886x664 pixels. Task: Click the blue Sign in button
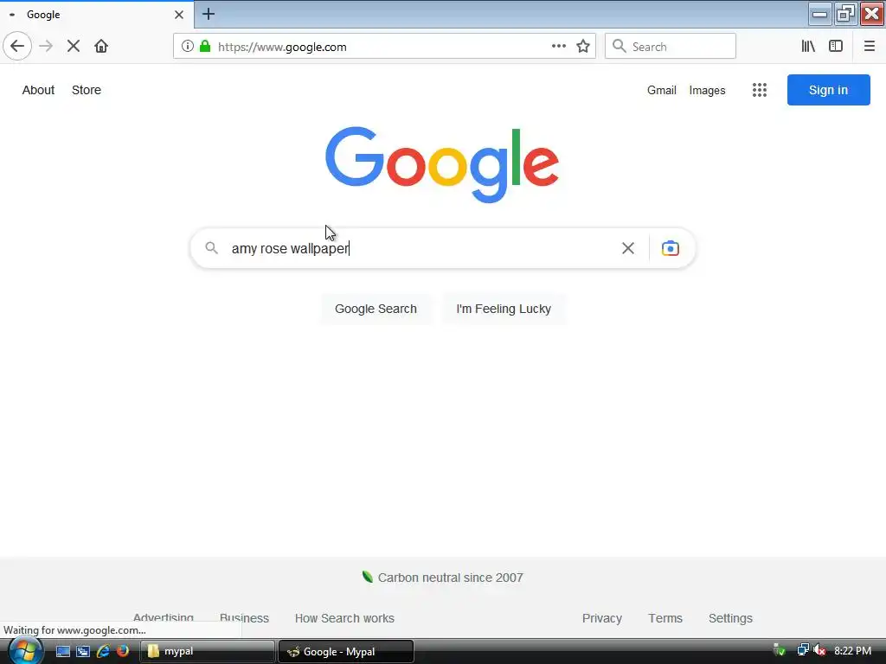click(828, 90)
